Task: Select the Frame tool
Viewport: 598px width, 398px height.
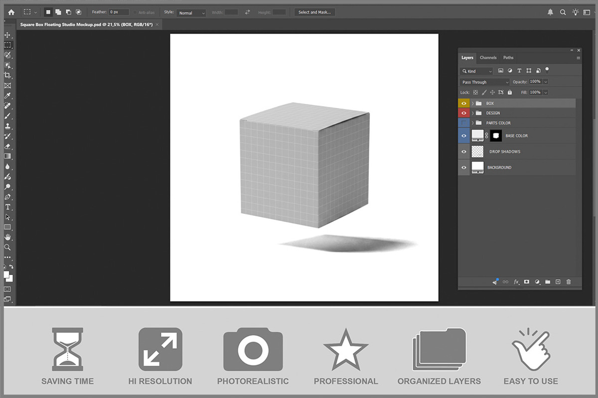Action: (7, 85)
